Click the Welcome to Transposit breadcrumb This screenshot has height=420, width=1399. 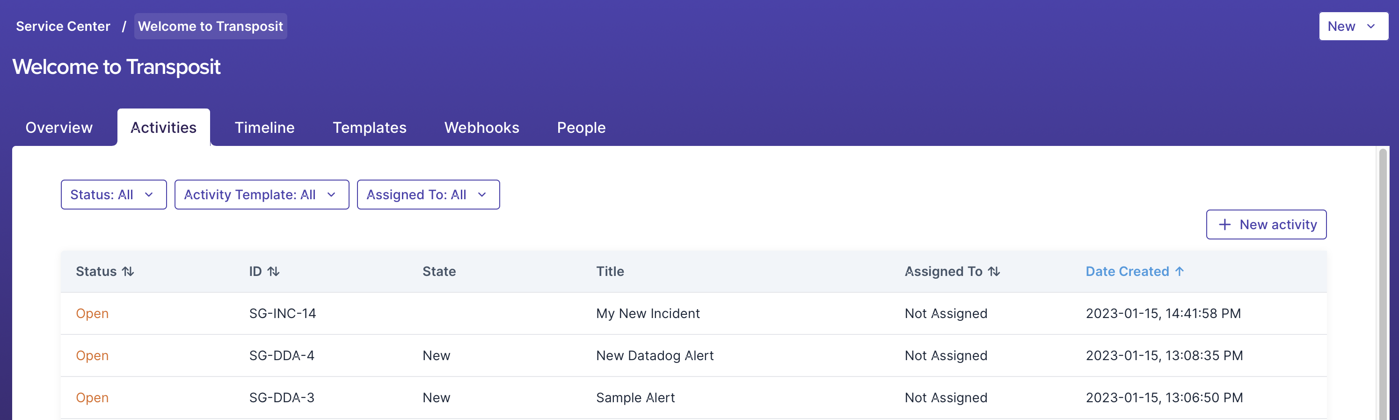pyautogui.click(x=210, y=26)
